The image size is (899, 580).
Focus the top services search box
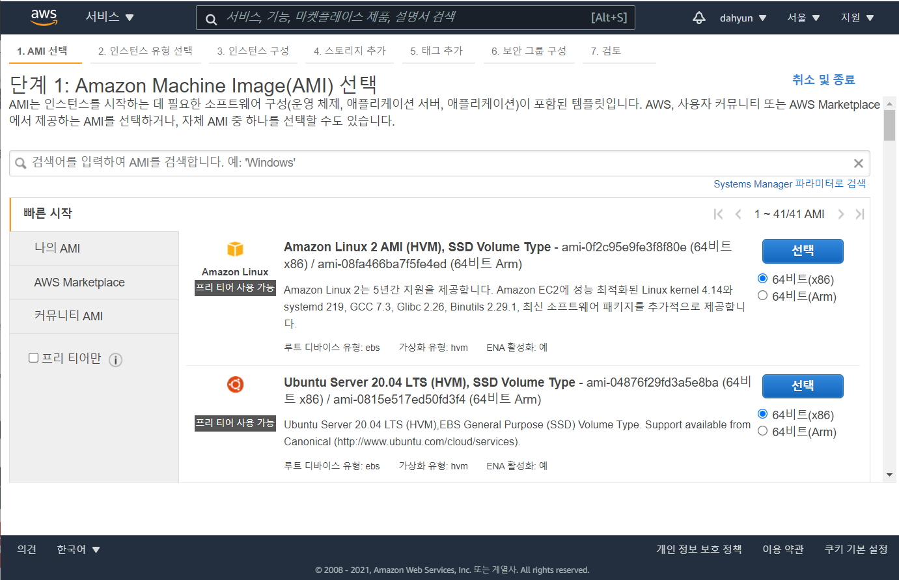pos(415,18)
